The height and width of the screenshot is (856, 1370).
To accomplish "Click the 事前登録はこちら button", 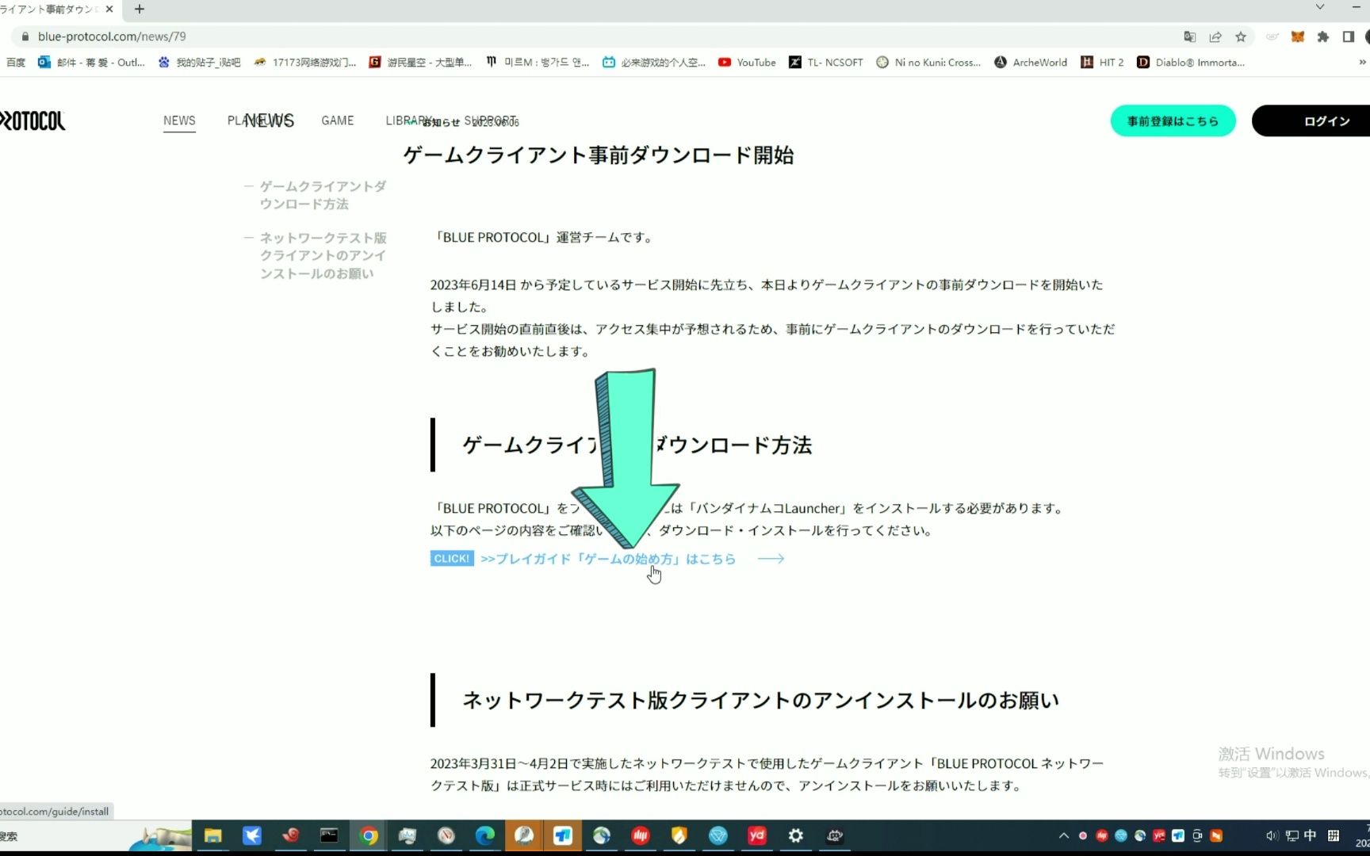I will click(x=1173, y=120).
